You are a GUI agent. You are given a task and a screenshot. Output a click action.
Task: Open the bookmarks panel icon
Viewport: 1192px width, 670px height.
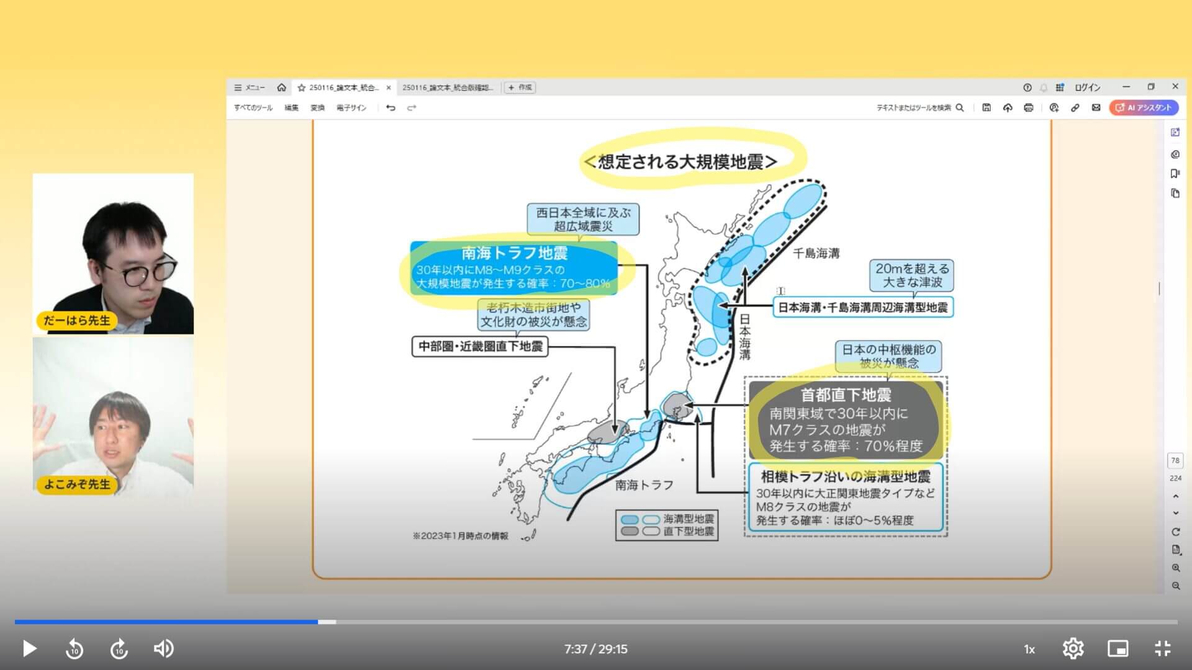[1175, 174]
